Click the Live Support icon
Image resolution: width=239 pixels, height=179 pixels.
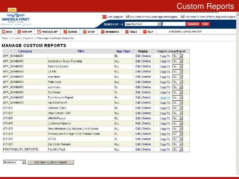click(104, 17)
